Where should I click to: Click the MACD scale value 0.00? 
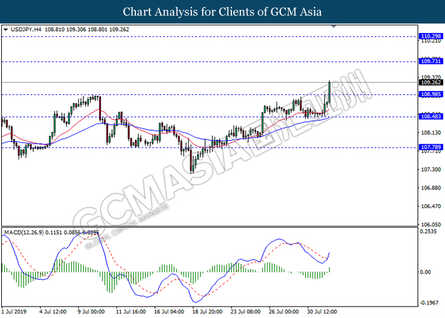click(x=425, y=272)
